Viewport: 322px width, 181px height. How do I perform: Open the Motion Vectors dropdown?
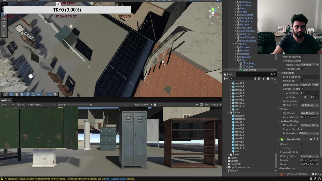click(x=310, y=125)
